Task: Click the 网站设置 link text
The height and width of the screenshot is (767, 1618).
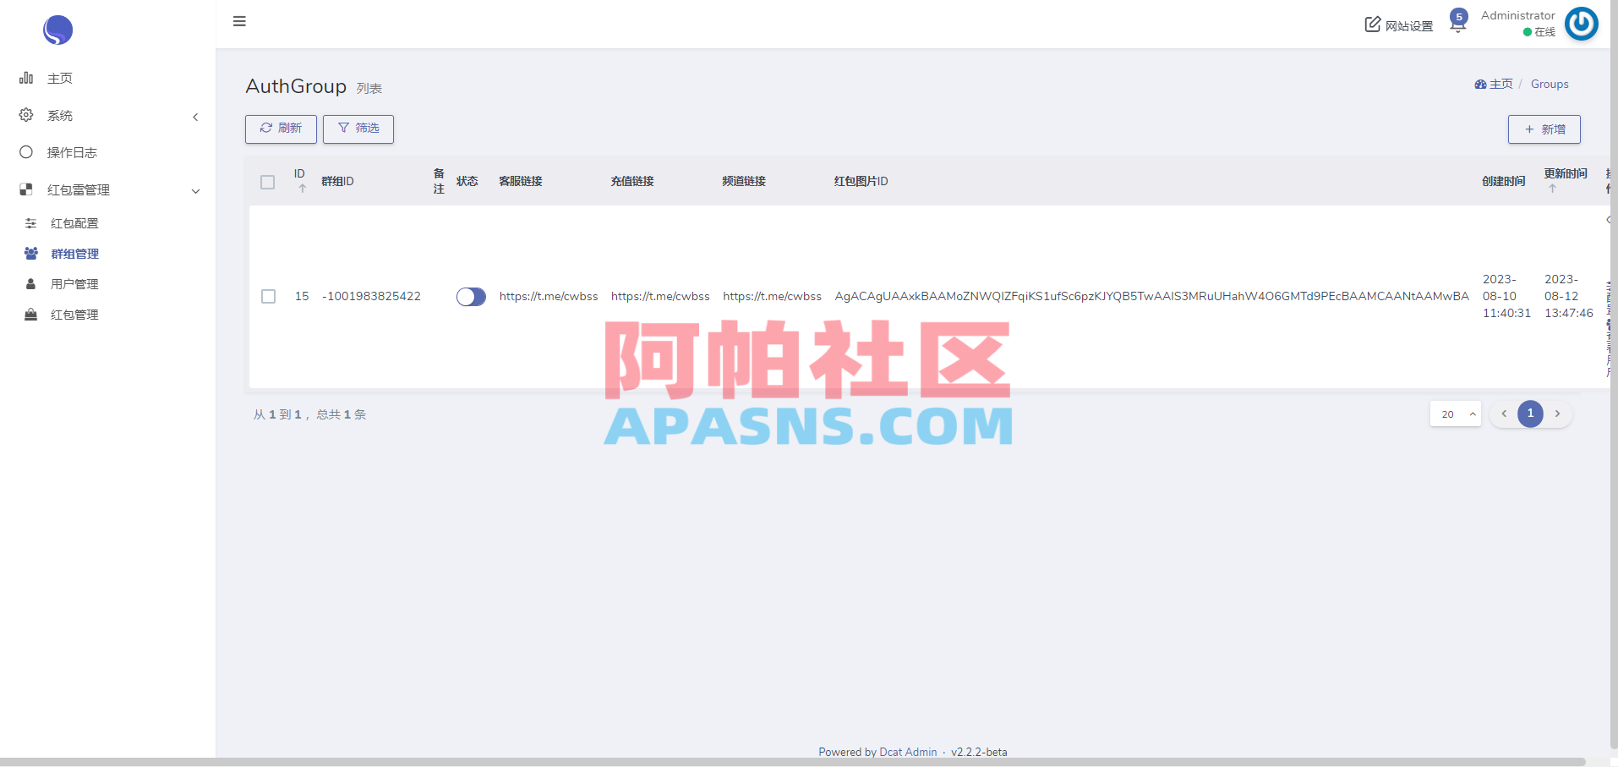Action: pos(1409,26)
